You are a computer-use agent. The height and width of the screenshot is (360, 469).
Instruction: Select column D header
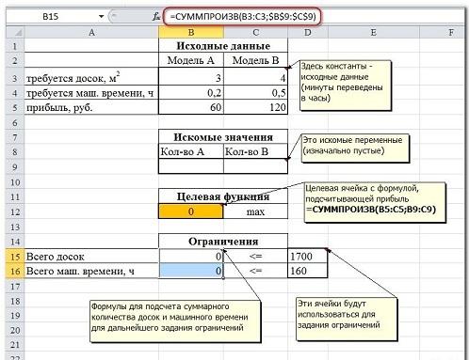[308, 32]
